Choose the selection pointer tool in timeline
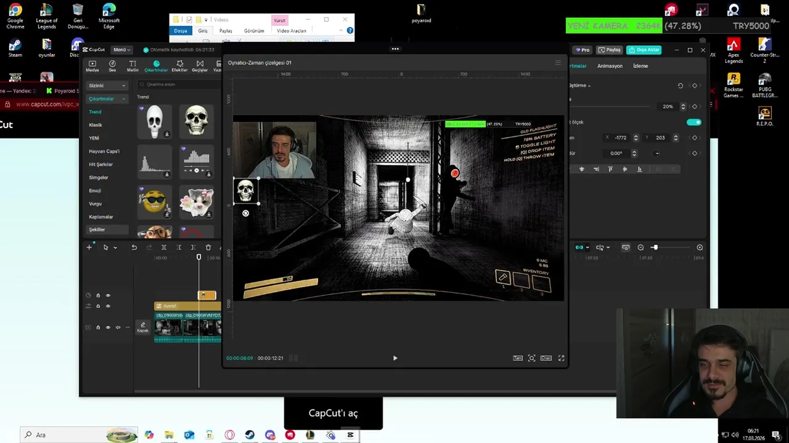The width and height of the screenshot is (789, 443). 105,247
